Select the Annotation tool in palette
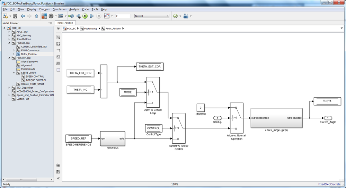Image resolution: width=346 pixels, height=188 pixels. pos(58,57)
